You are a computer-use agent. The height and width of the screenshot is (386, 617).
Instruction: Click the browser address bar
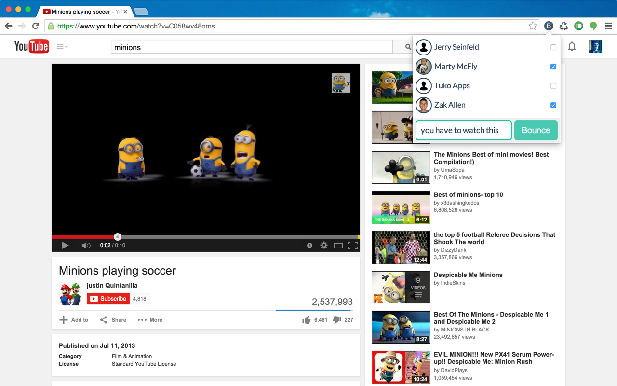[x=292, y=26]
